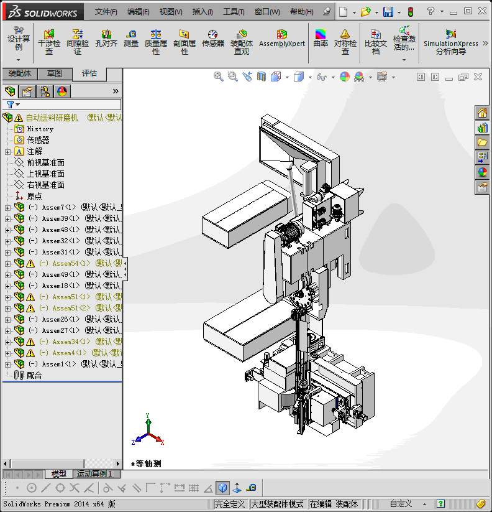
Task: Switch to the 装配体 tab
Action: (20, 73)
